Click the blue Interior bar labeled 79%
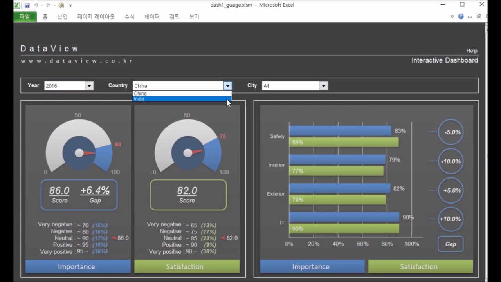501x282 pixels. 337,159
